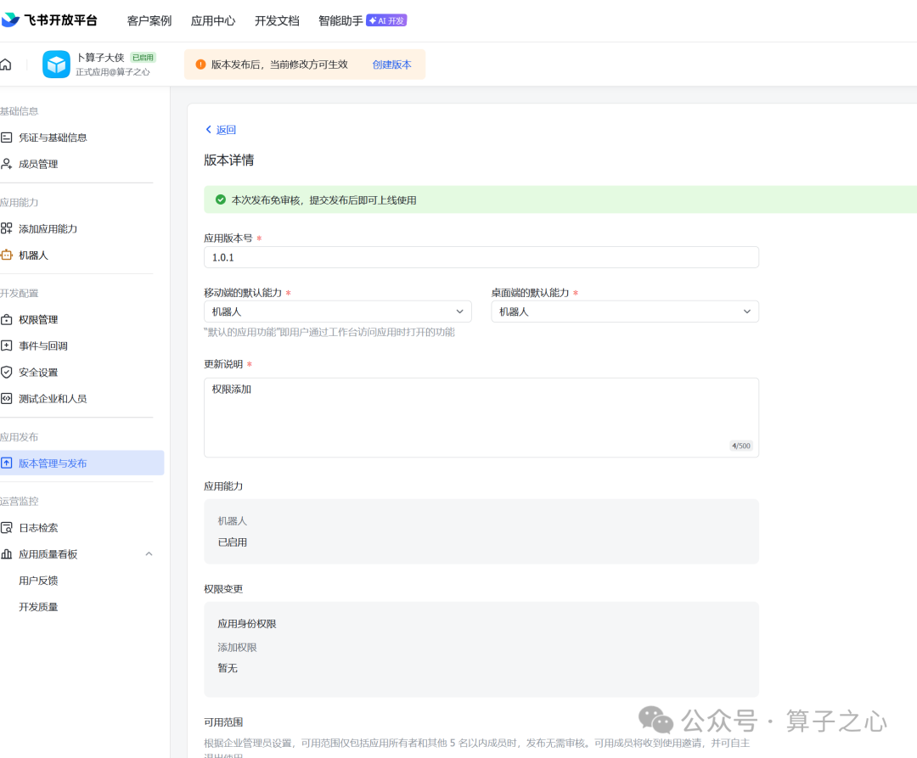Collapse the 应用质量看板 section chevron
The width and height of the screenshot is (917, 758).
point(149,554)
